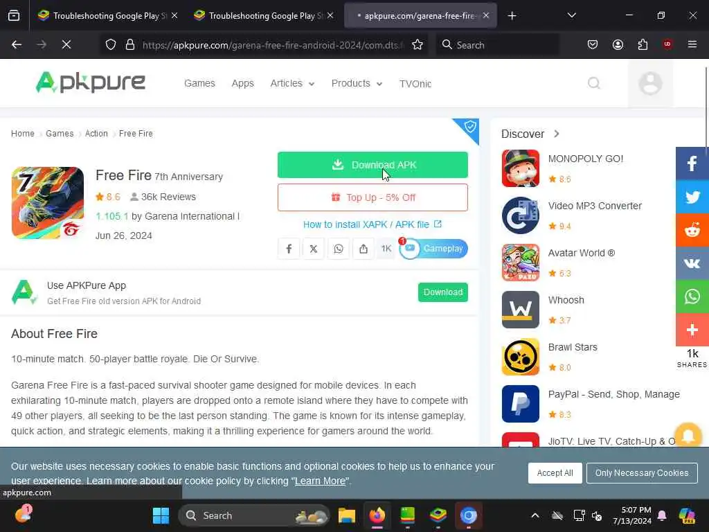Open Firefox account icon

click(x=618, y=45)
